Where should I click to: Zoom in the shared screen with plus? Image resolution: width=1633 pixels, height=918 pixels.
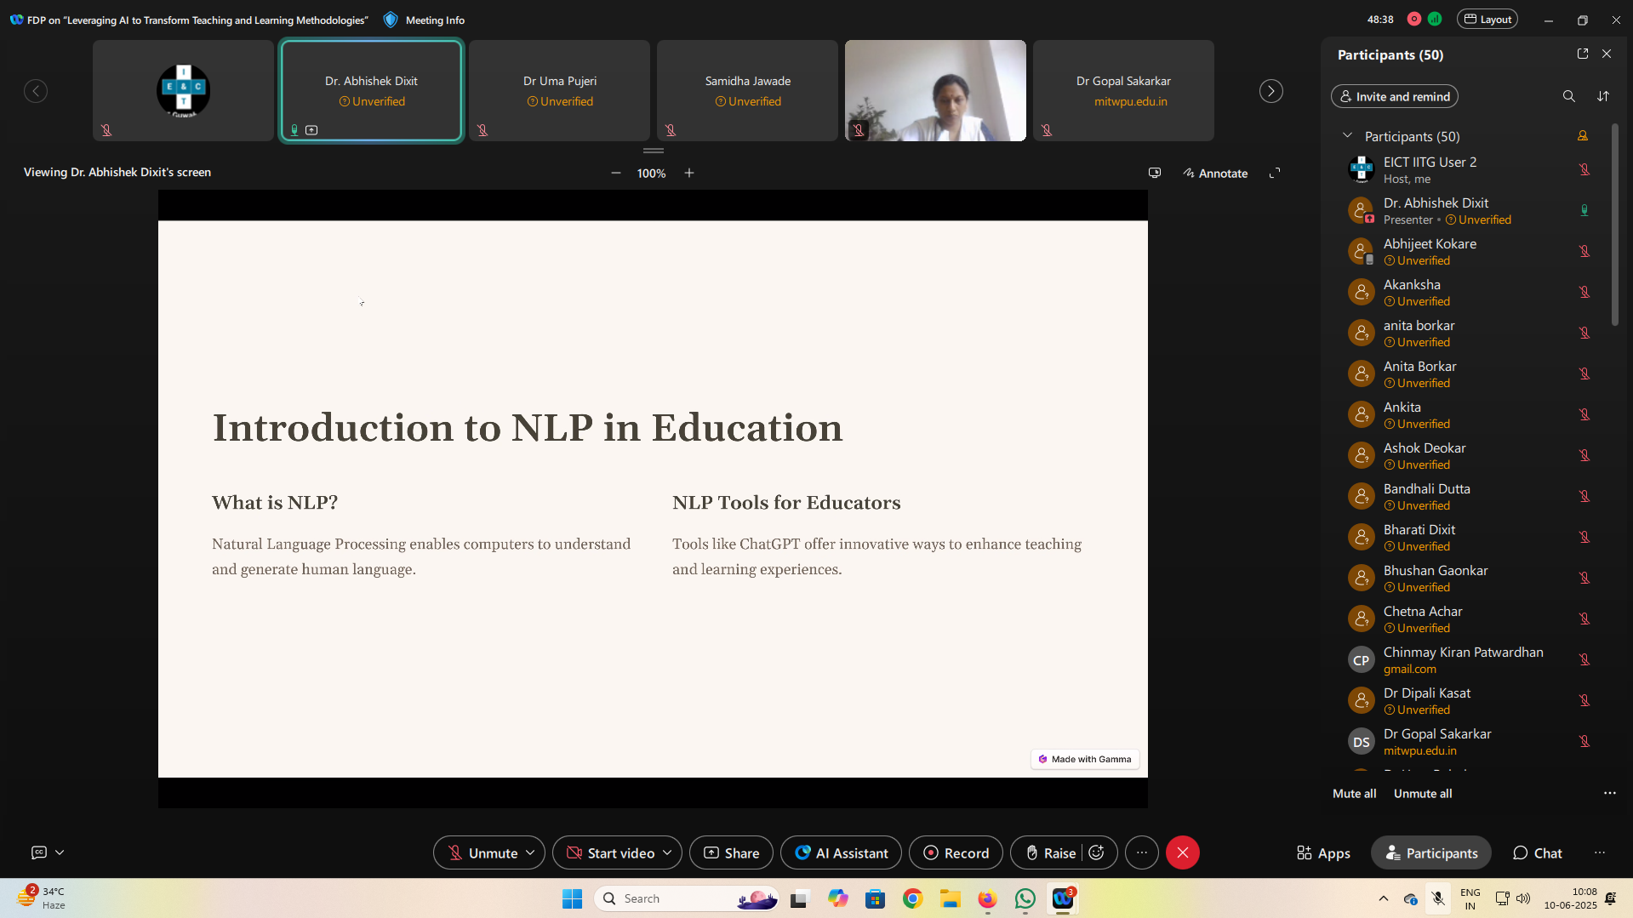click(x=689, y=173)
